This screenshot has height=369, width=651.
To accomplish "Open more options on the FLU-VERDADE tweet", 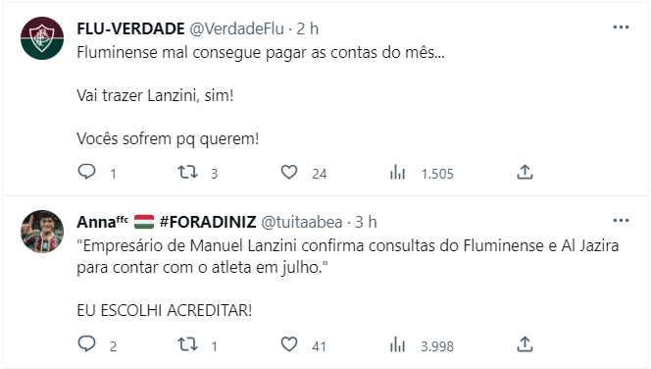I will pos(621,27).
